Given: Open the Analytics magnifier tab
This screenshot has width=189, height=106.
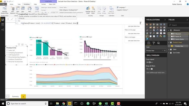Looking at the screenshot, I should click(x=159, y=43).
